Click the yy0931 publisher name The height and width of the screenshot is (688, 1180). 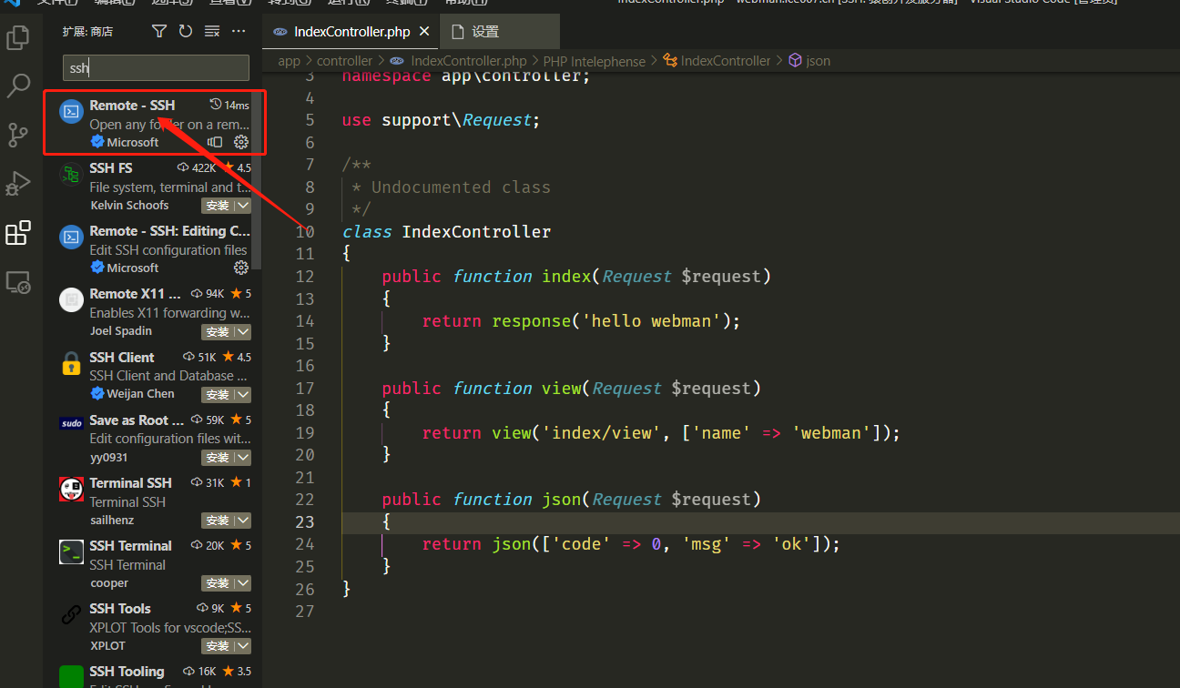[109, 458]
